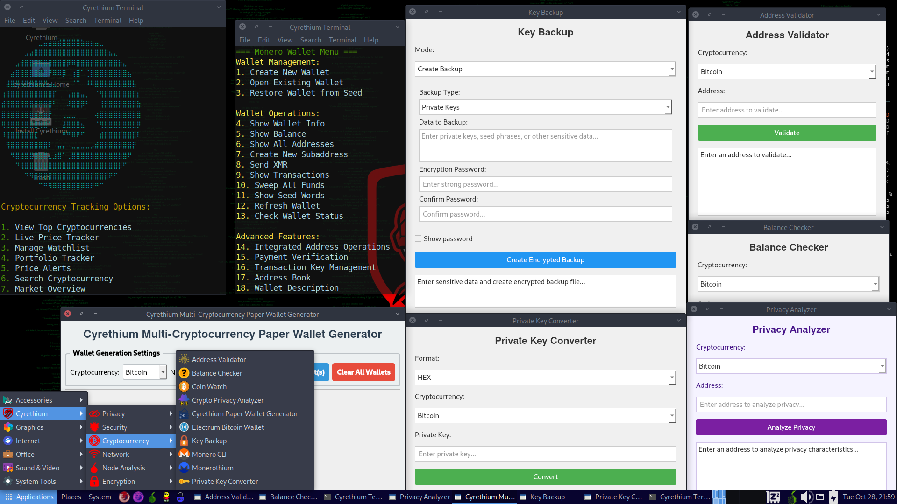Image resolution: width=897 pixels, height=504 pixels.
Task: Open Coin Watch from the submenu
Action: point(209,386)
